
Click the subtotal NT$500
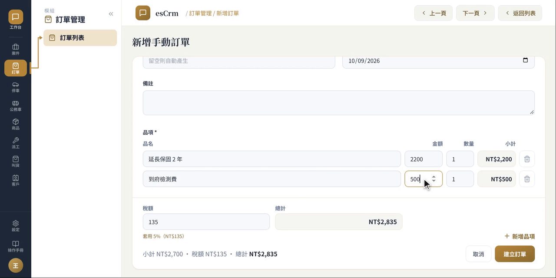tap(496, 179)
